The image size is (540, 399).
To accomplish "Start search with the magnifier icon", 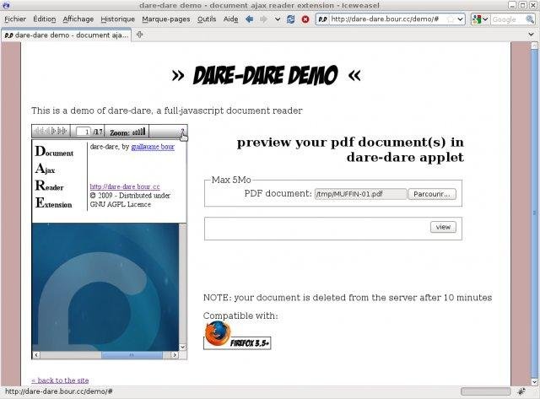I will click(530, 19).
